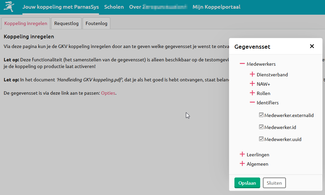Select the Dienstverband label

point(272,75)
